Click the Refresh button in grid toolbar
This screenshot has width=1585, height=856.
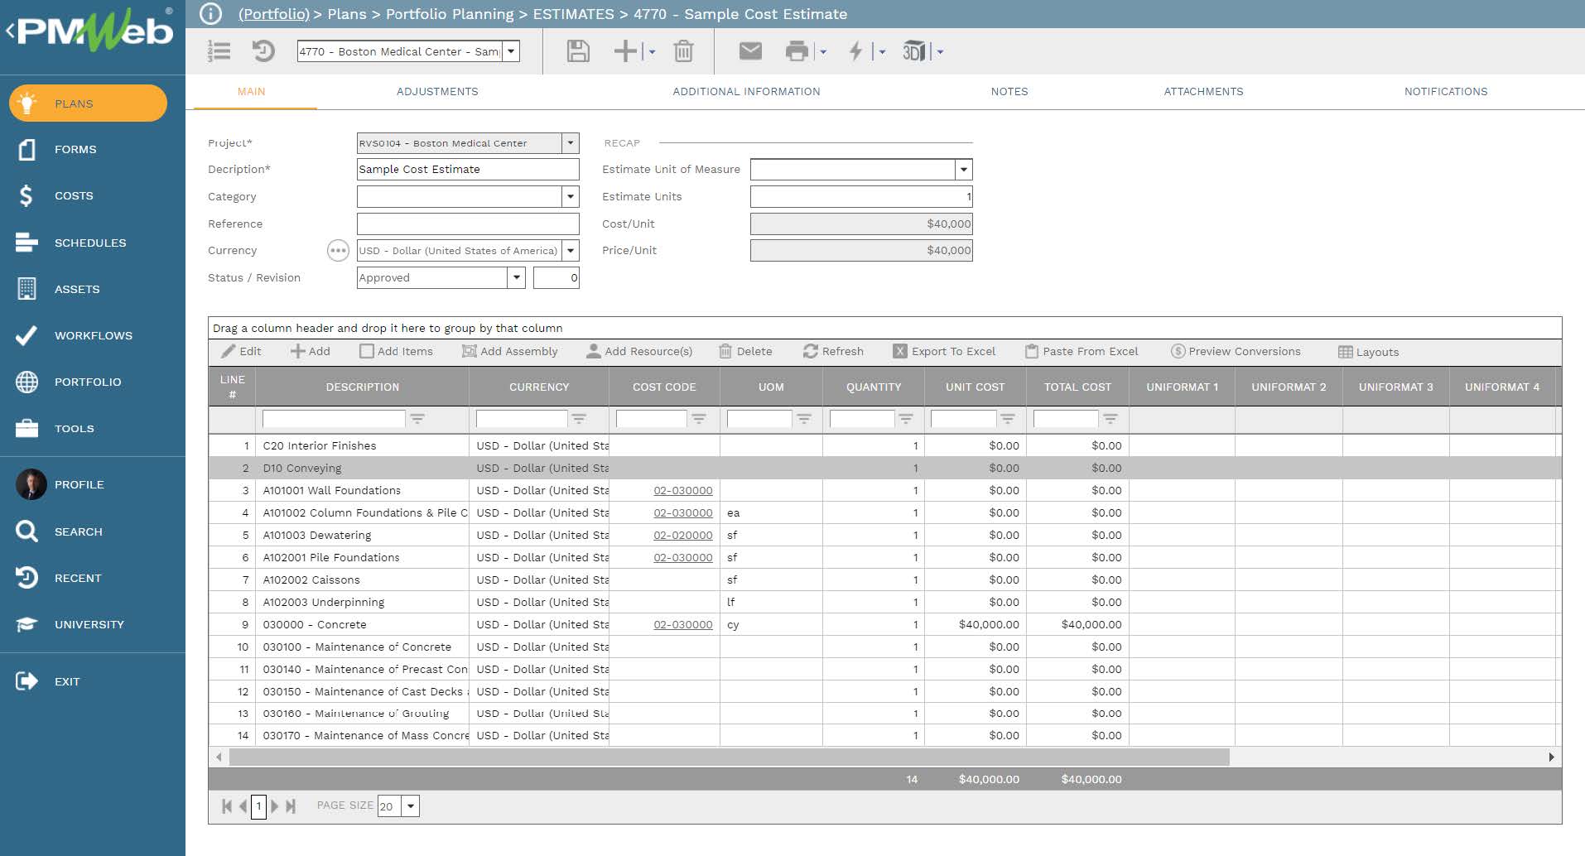[833, 351]
